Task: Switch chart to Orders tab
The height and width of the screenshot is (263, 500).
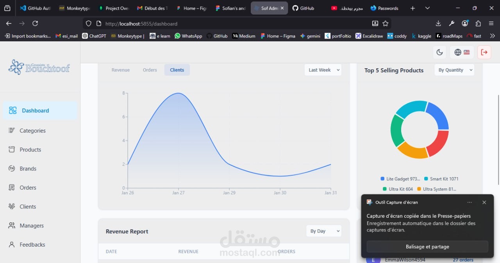Action: click(x=150, y=70)
